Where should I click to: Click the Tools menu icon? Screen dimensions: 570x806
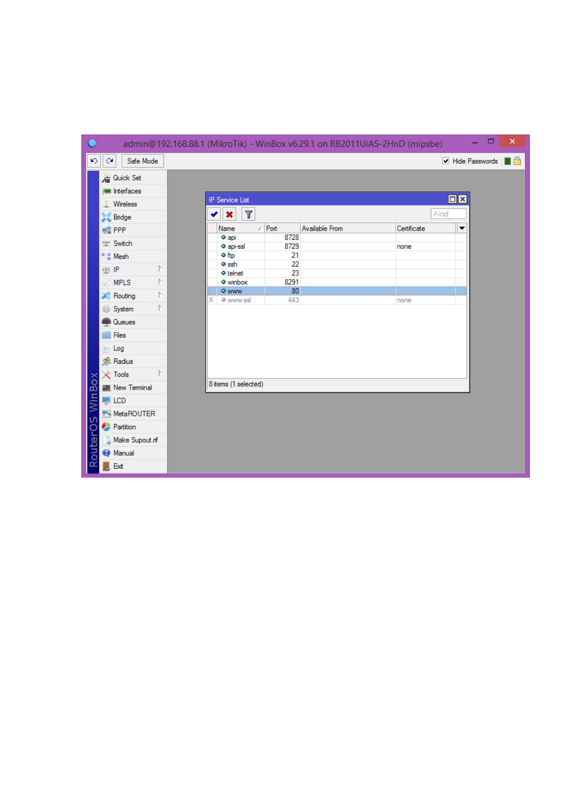[106, 375]
